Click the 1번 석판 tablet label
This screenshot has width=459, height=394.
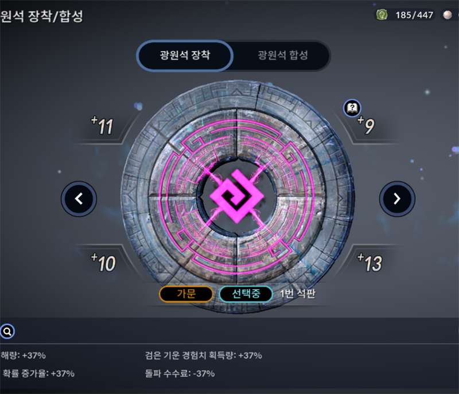pos(298,294)
